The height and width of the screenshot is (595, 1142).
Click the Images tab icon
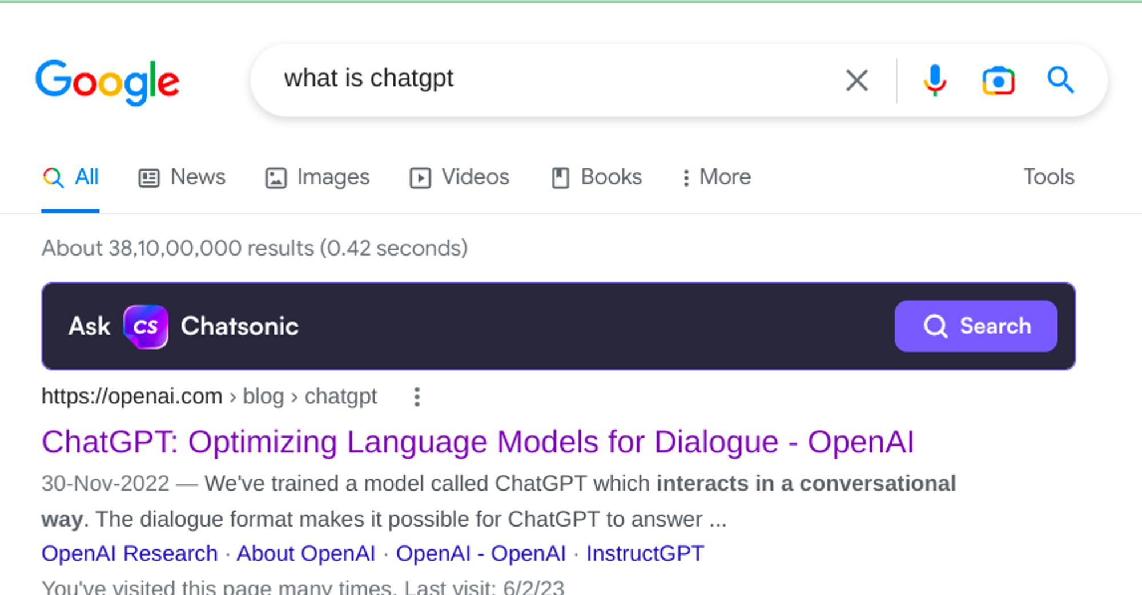[x=275, y=177]
